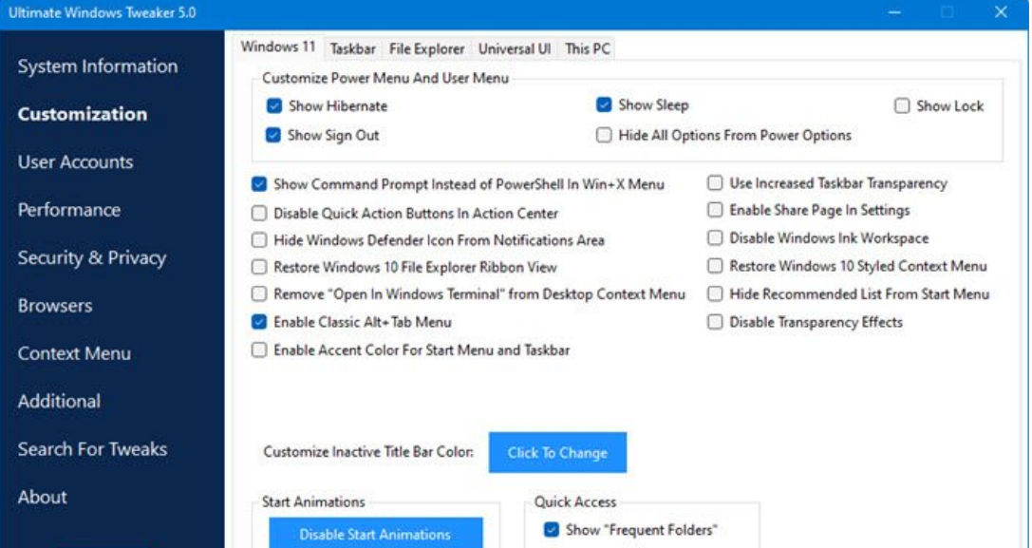Switch to the Taskbar tab
The height and width of the screenshot is (548, 1032).
[353, 48]
